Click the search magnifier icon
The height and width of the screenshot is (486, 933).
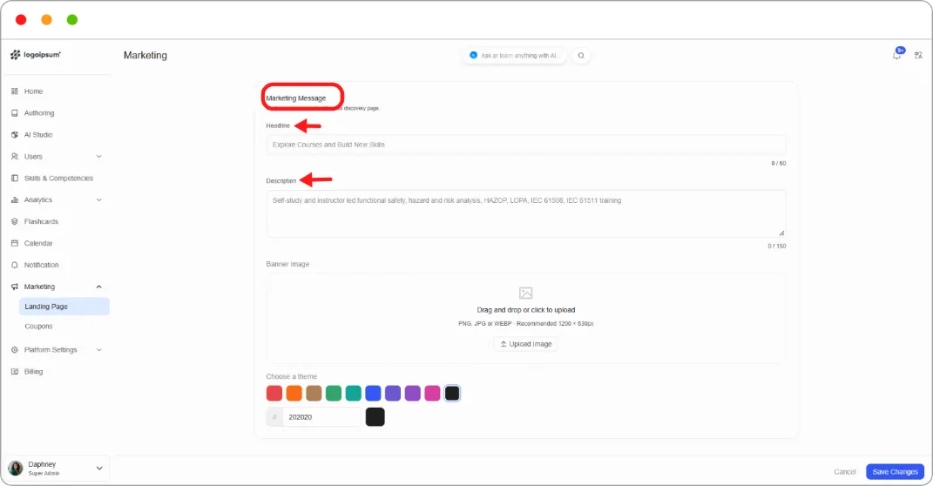pos(581,56)
